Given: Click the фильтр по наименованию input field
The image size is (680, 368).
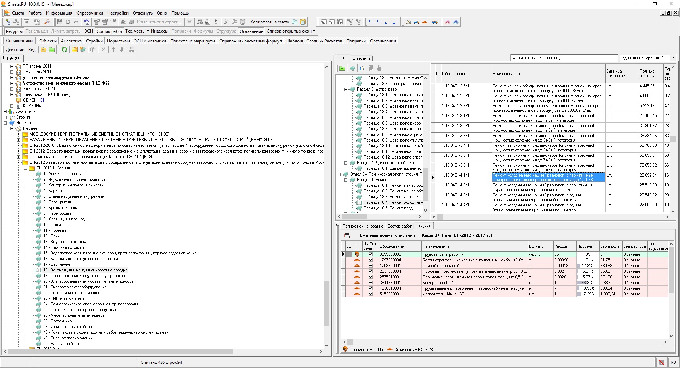Looking at the screenshot, I should [x=564, y=58].
